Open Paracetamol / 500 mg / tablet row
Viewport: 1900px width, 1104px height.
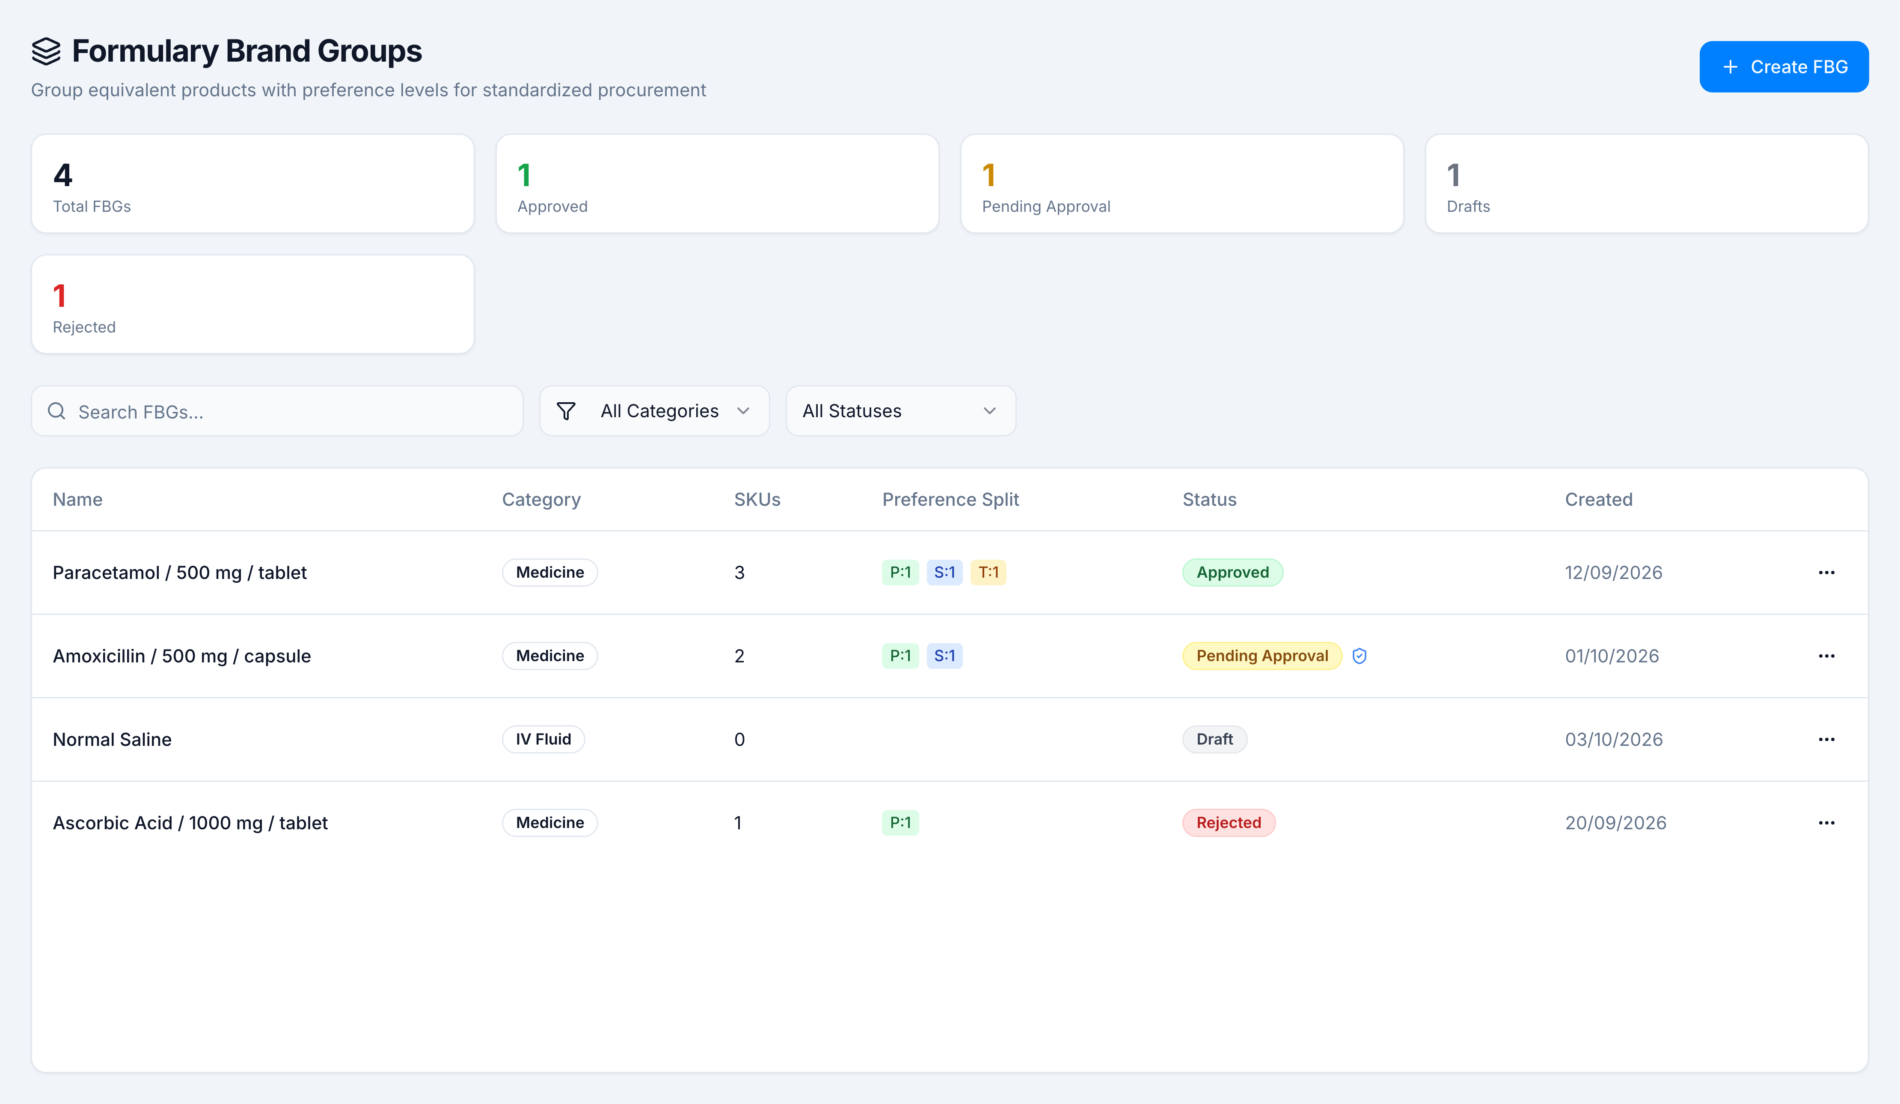[x=949, y=573]
